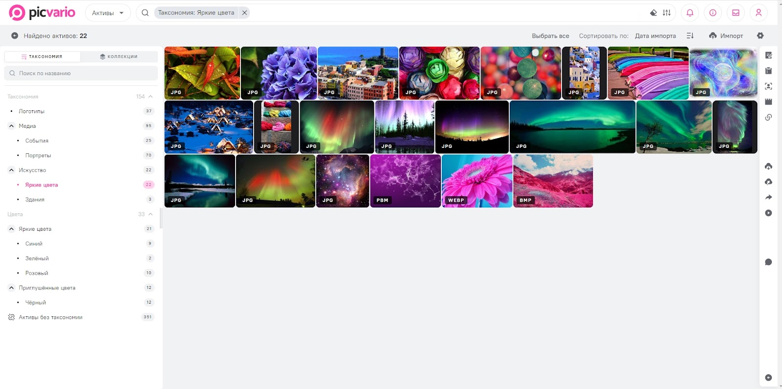Click the bottom-right round arrow icon

[x=768, y=377]
